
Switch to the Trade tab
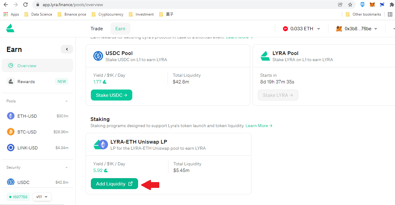coord(97,28)
